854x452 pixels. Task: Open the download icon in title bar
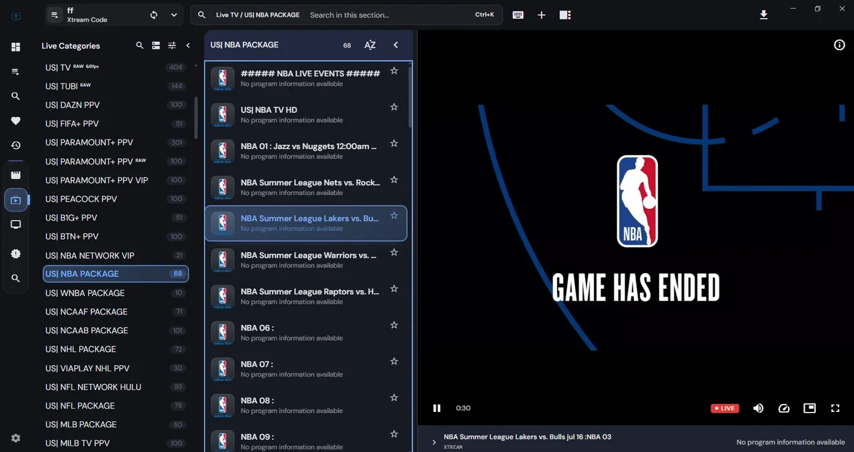point(764,15)
